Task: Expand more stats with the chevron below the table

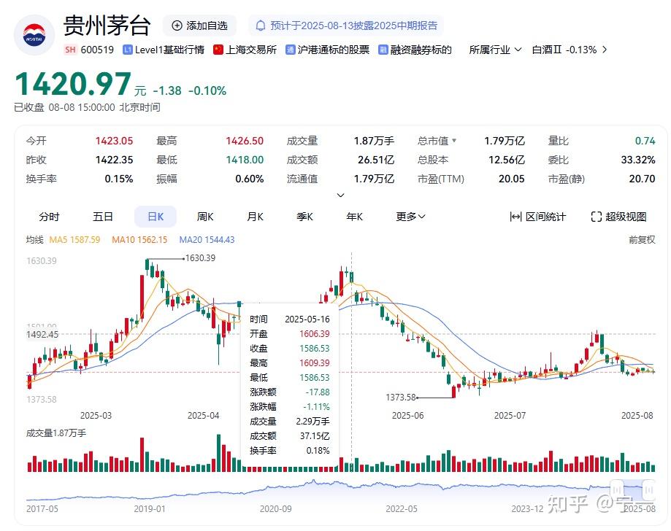Action: 341,195
